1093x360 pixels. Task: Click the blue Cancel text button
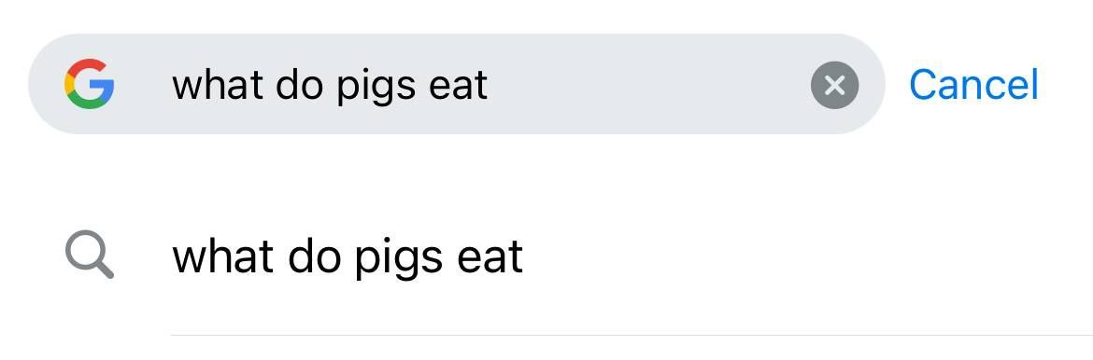click(973, 85)
